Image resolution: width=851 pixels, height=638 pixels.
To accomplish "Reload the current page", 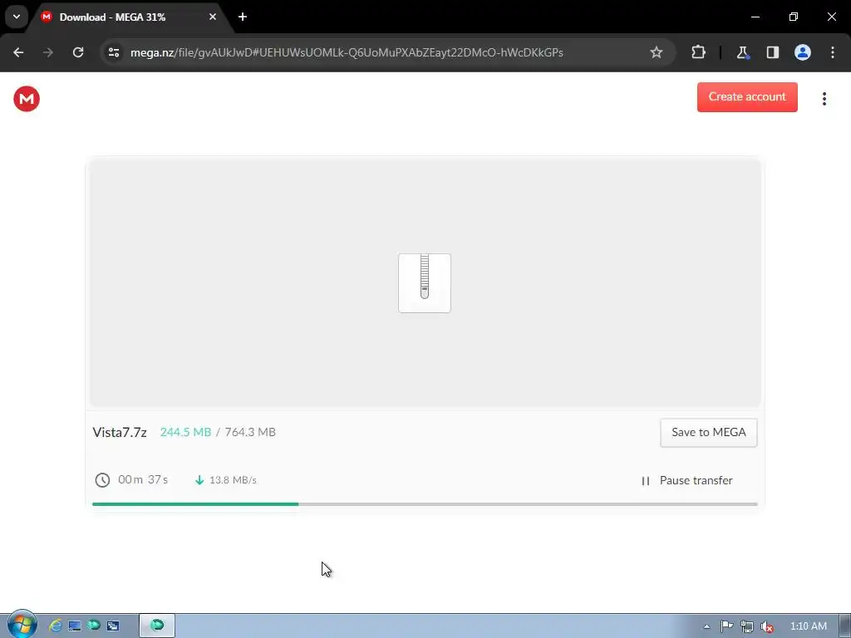I will tap(78, 52).
